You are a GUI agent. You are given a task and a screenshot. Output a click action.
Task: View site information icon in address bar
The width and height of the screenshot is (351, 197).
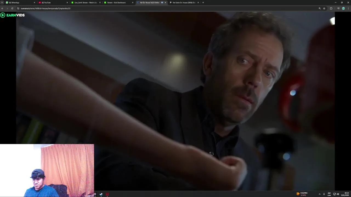click(x=18, y=8)
